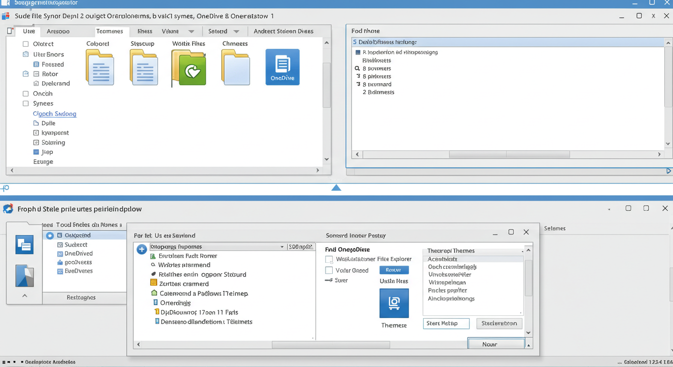The height and width of the screenshot is (367, 673).
Task: Click the Nour button at dialog bottom
Action: [496, 344]
